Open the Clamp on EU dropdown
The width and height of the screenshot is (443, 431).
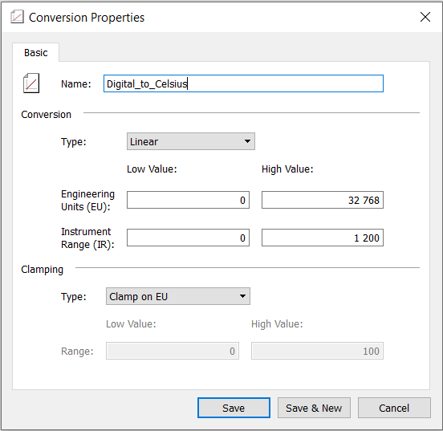coord(178,296)
